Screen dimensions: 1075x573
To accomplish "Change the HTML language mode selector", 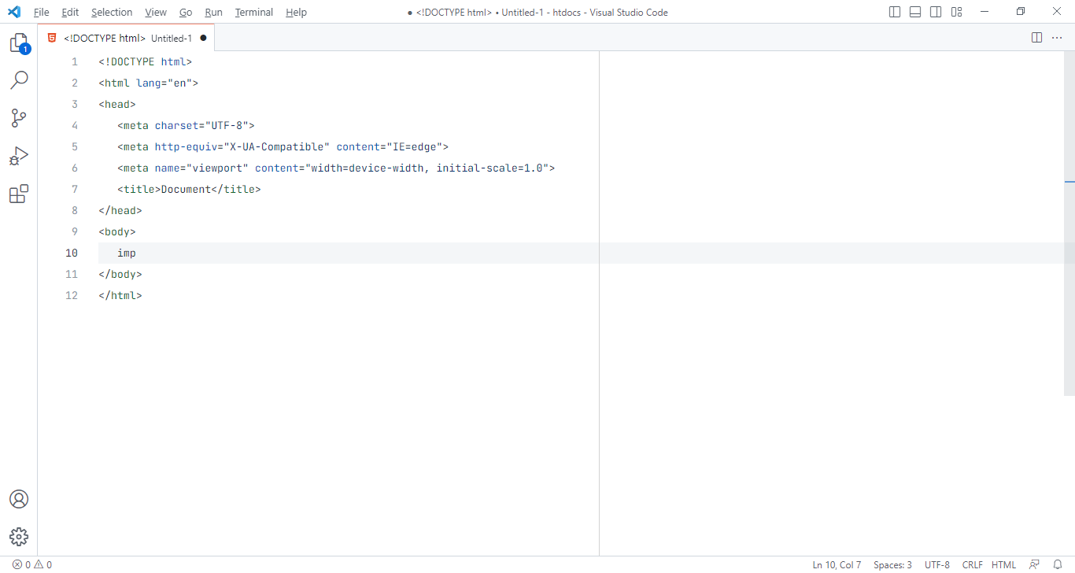I will (x=1003, y=564).
